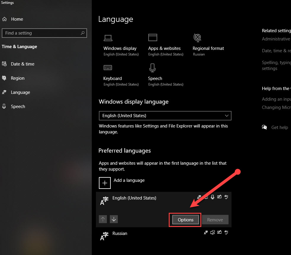This screenshot has height=255, width=291.
Task: Click the Regional format globe icon
Action: coord(197,37)
